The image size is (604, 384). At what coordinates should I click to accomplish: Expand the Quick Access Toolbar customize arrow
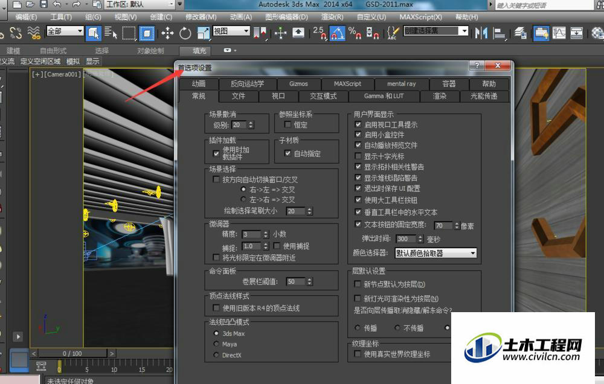tap(180, 5)
